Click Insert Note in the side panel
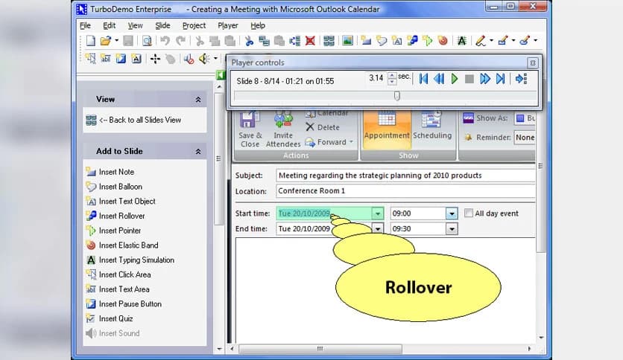This screenshot has width=623, height=360. pos(110,172)
